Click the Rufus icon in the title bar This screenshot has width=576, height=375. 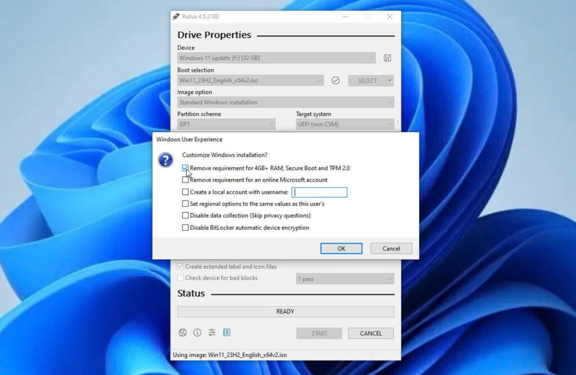(x=175, y=16)
